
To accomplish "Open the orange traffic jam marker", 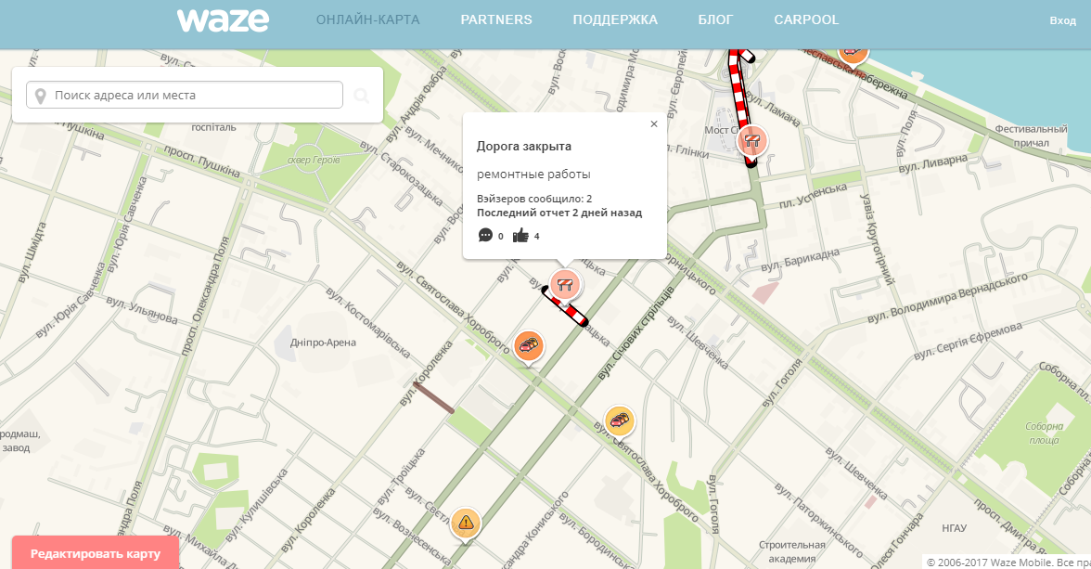I will click(529, 345).
